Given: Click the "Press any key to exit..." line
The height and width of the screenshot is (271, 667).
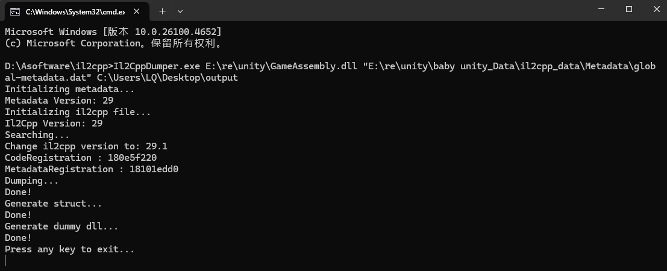Looking at the screenshot, I should click(x=70, y=249).
